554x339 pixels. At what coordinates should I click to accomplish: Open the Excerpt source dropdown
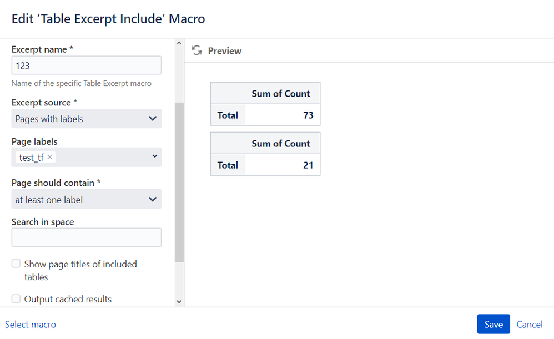(x=86, y=119)
